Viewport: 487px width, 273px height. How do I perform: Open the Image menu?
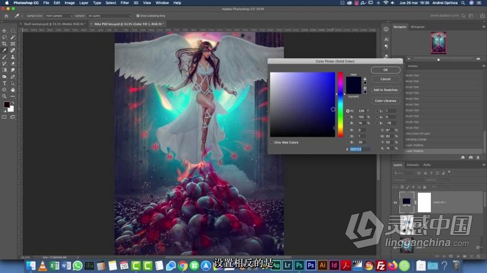pyautogui.click(x=69, y=3)
